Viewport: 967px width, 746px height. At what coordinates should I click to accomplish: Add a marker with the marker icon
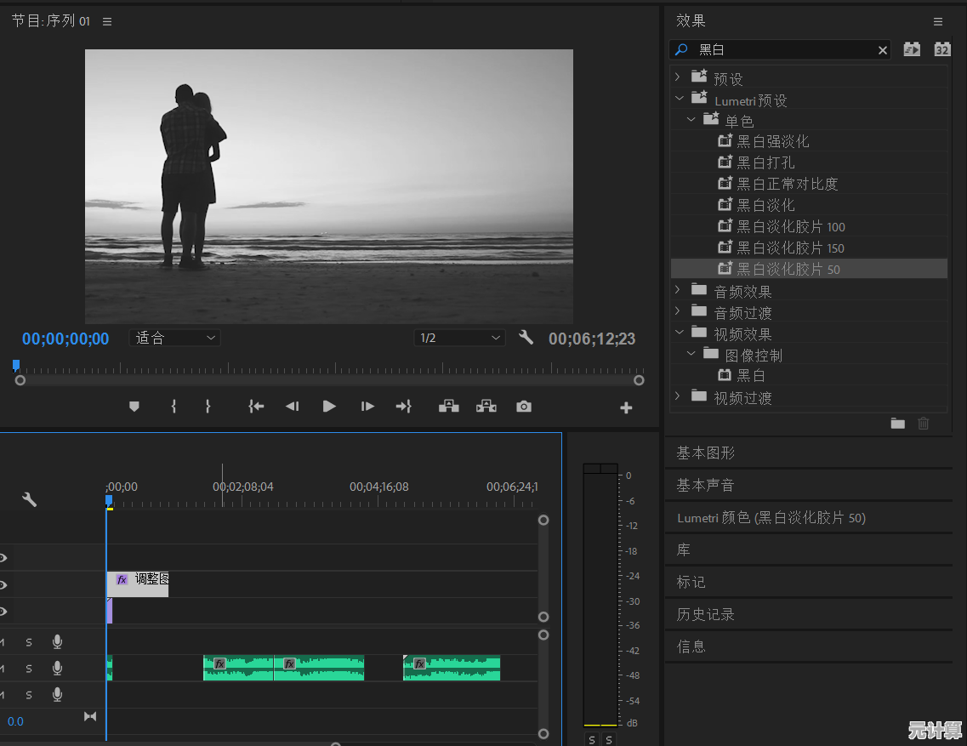tap(134, 407)
